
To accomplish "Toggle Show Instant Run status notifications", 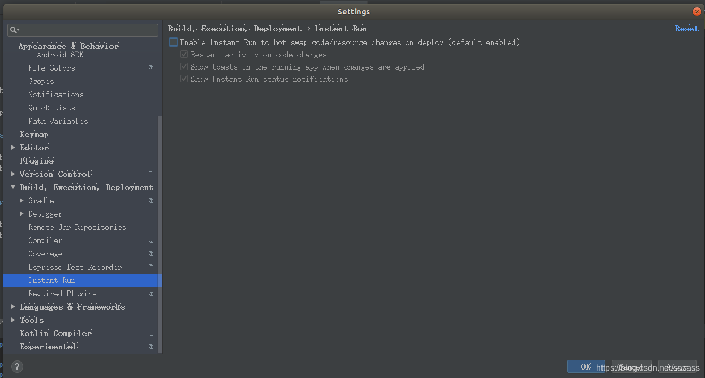I will click(184, 79).
